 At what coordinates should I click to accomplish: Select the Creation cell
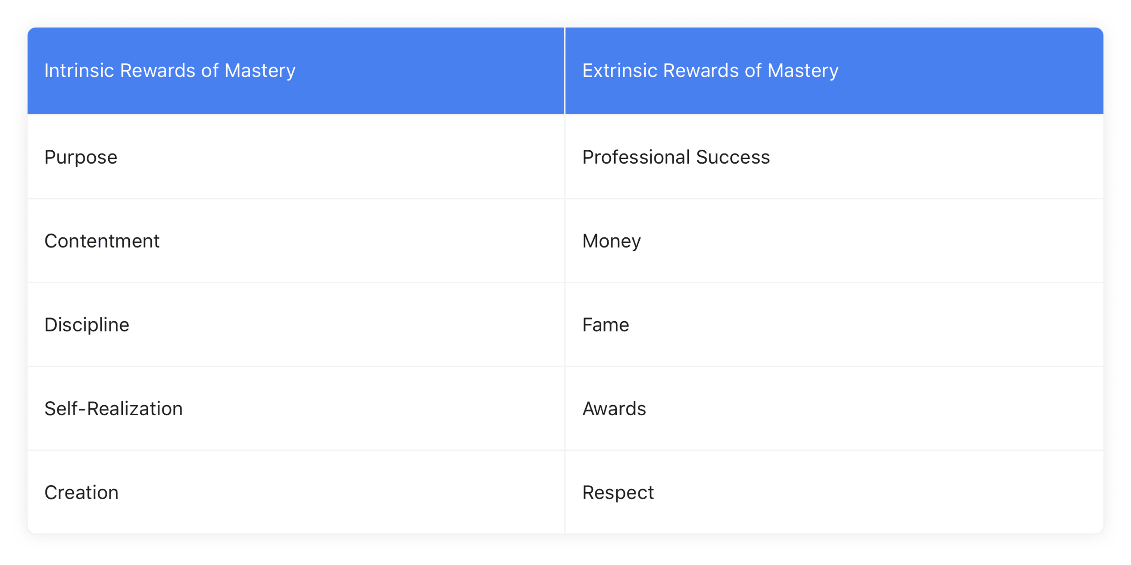(296, 492)
